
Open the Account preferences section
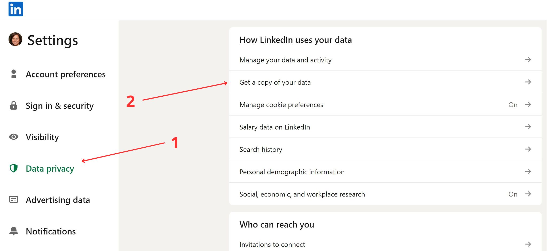tap(65, 74)
